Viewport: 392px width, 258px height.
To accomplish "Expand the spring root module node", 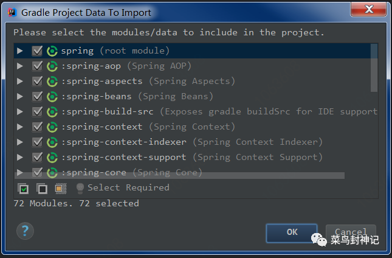I will pos(19,51).
